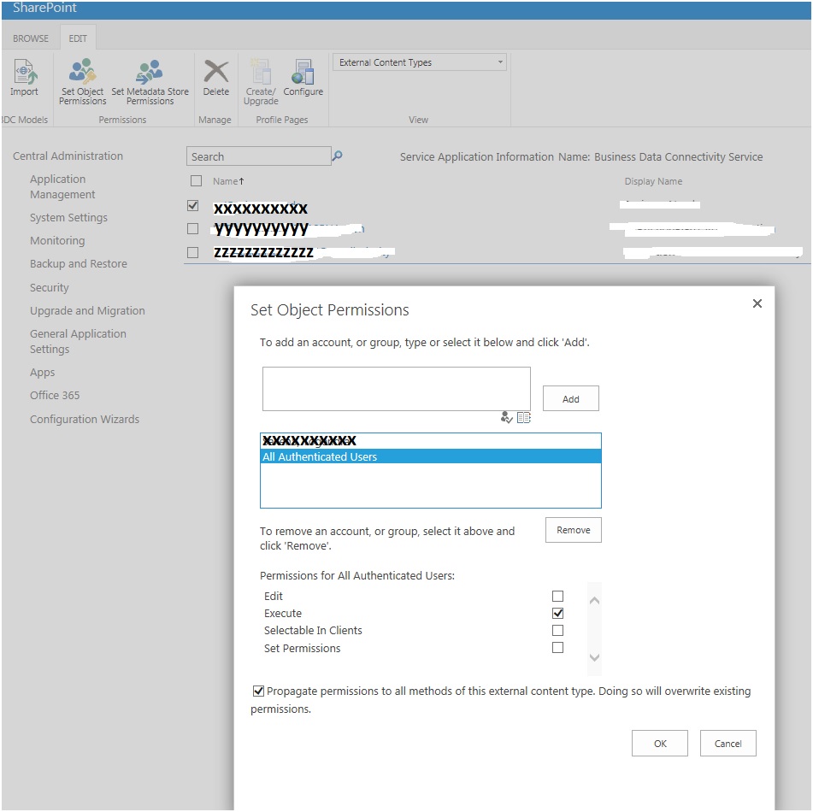Open Office 365 in sidebar
Viewport: 813px width, 812px height.
click(x=55, y=395)
